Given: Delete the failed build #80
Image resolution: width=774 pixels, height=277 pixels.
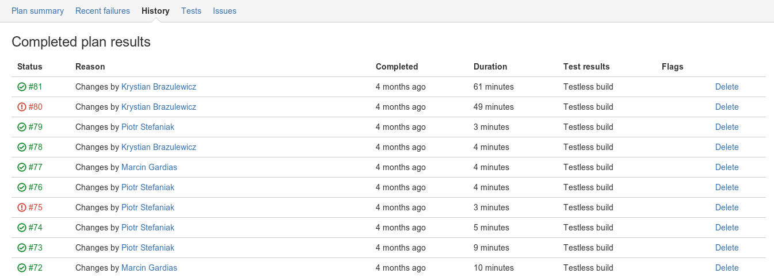Looking at the screenshot, I should 727,107.
